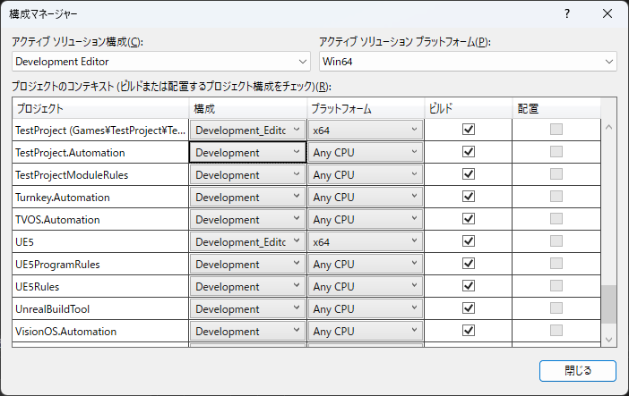Open configuration dropdown for UnrealBuildTool

tap(247, 308)
